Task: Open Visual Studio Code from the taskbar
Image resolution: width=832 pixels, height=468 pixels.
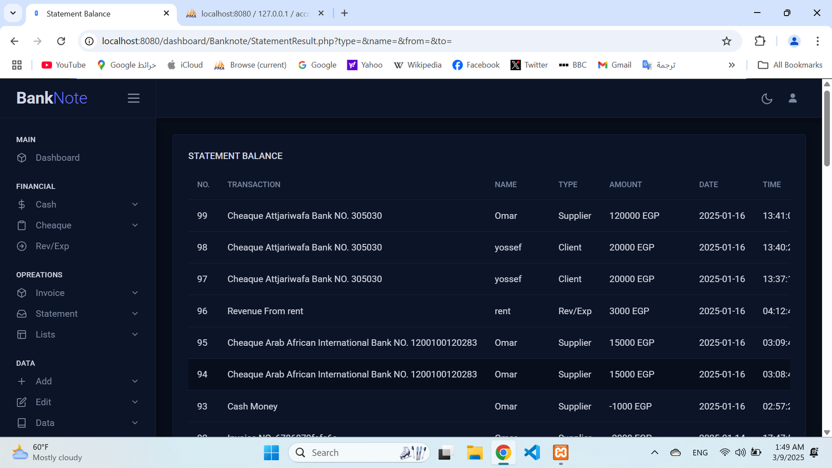Action: [x=532, y=452]
